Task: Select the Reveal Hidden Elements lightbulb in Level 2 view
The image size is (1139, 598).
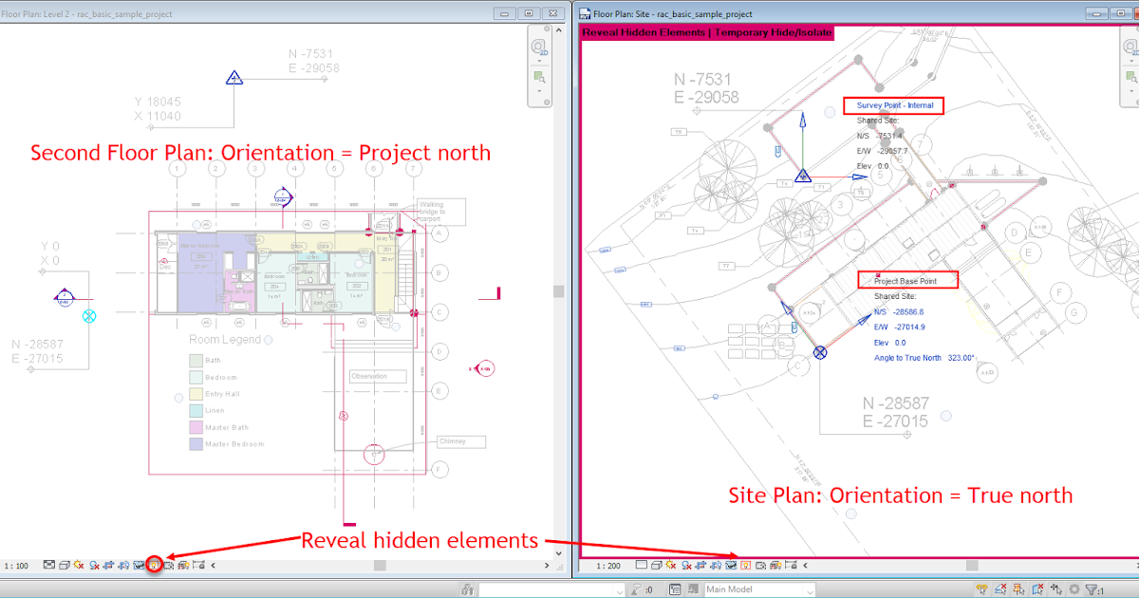Action: coord(154,564)
